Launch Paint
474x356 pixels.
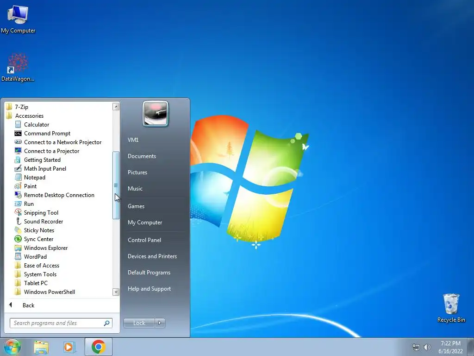point(30,186)
